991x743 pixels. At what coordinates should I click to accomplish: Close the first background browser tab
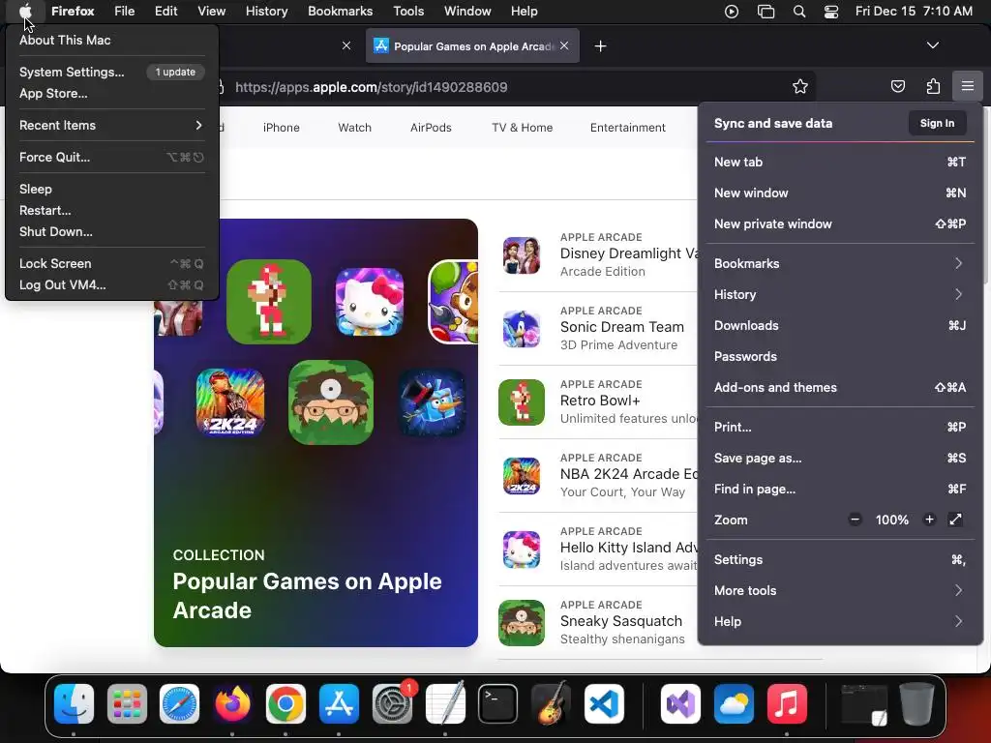346,45
